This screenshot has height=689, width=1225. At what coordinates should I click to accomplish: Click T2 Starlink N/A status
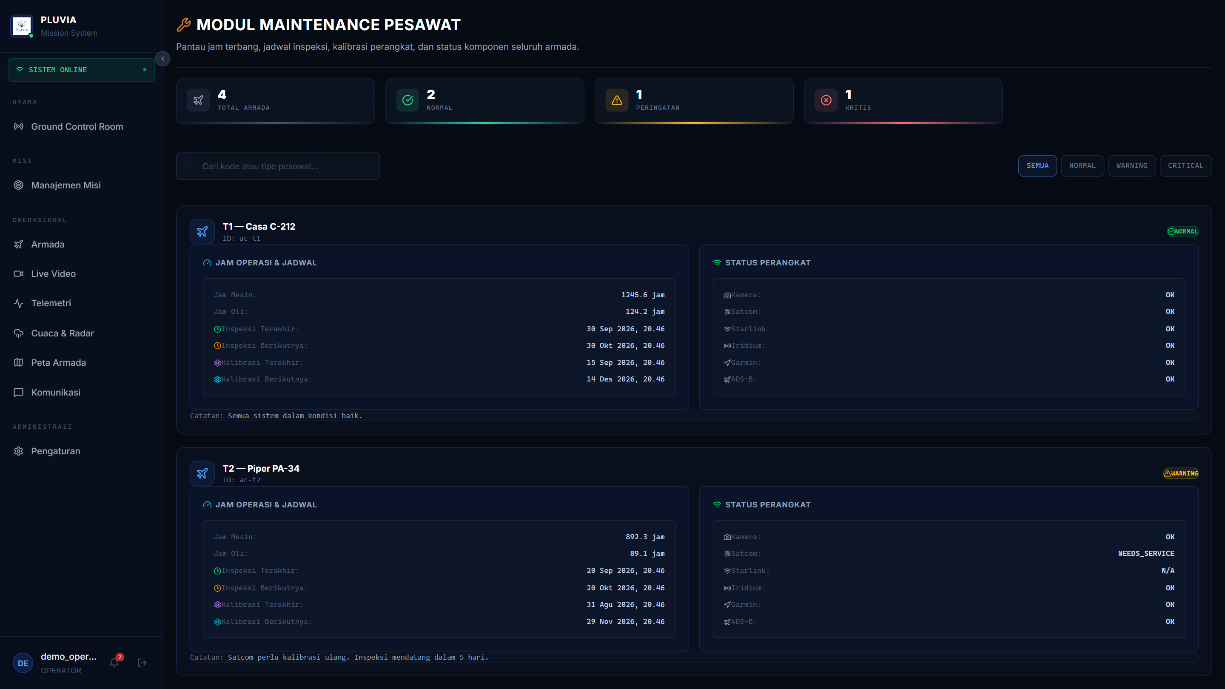click(x=1168, y=571)
